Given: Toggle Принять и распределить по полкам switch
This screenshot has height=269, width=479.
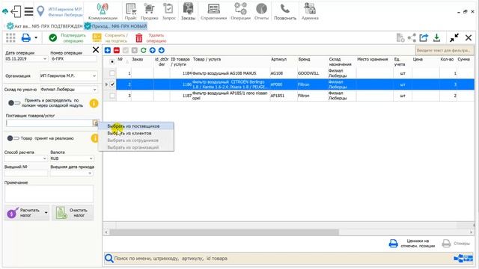Looking at the screenshot, I should tap(14, 103).
